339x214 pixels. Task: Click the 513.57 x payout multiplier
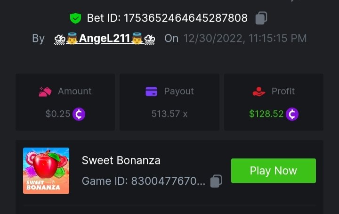click(x=169, y=114)
